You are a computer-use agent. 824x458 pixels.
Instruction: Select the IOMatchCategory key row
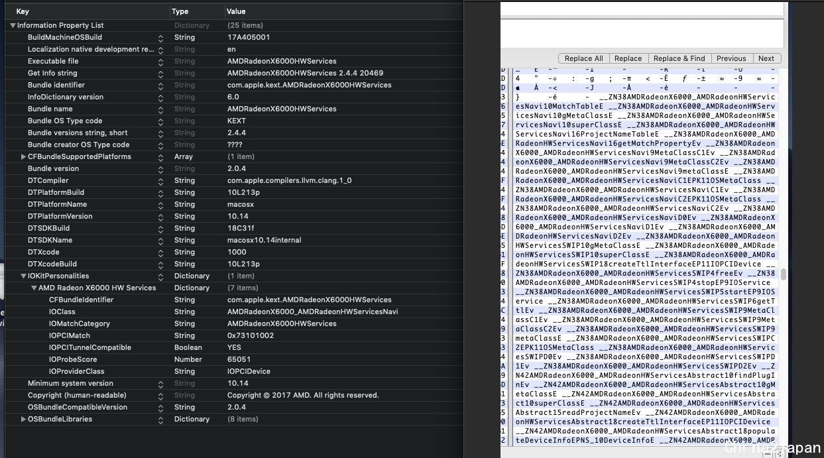[80, 323]
